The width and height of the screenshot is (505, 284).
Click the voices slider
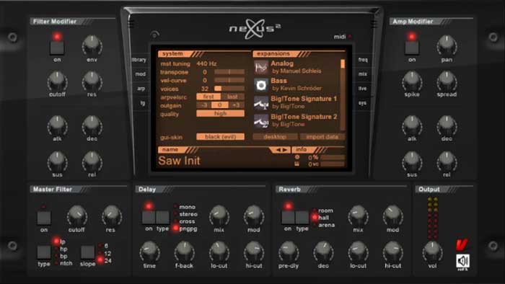click(x=229, y=89)
